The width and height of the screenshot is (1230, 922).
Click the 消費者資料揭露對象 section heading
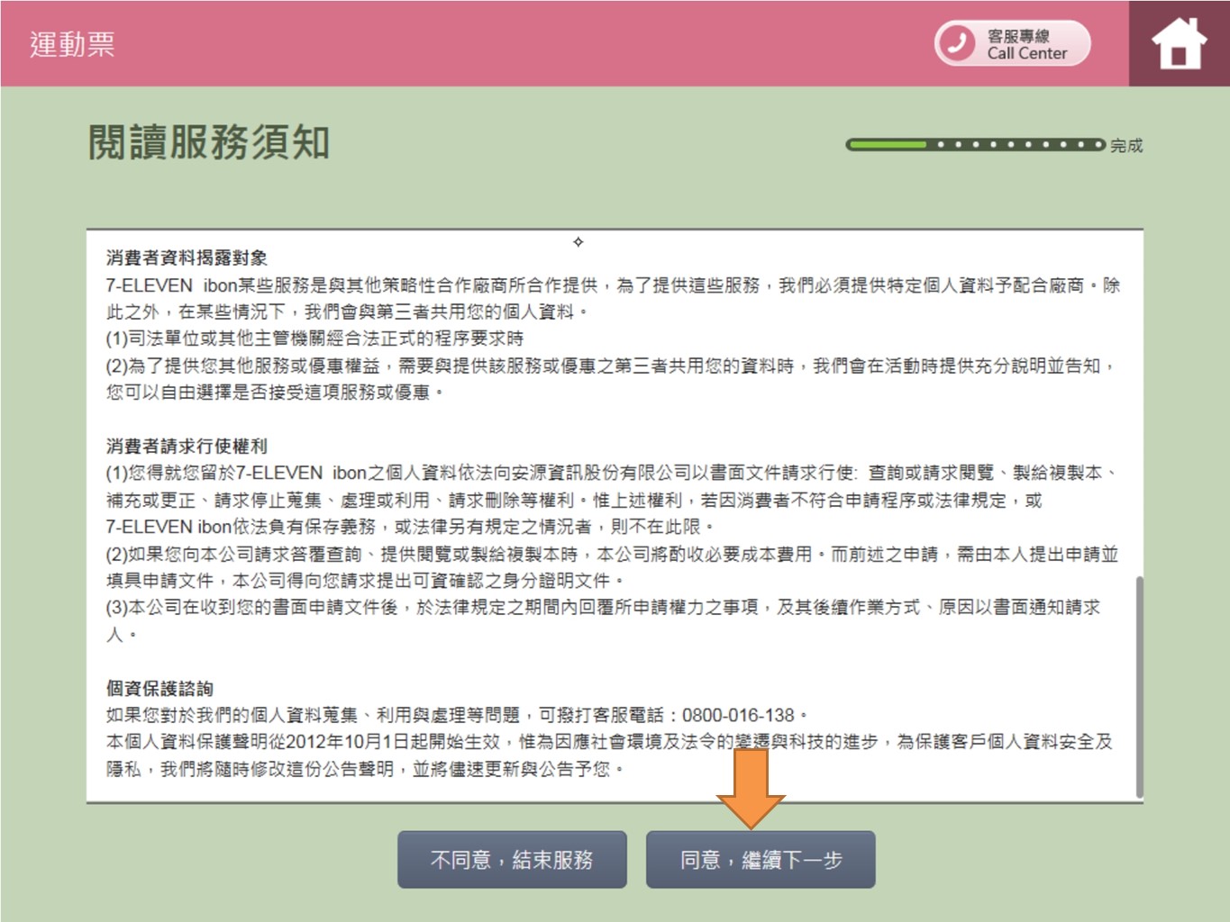tap(187, 258)
